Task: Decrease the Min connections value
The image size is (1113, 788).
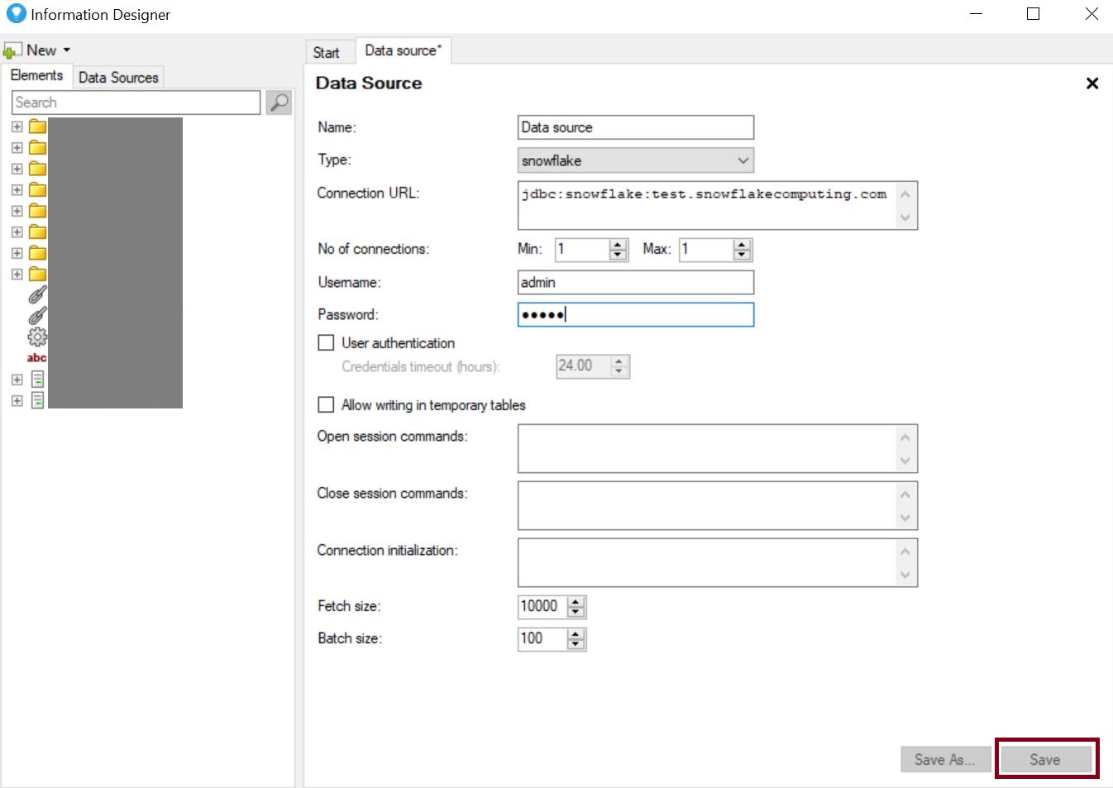Action: coord(619,255)
